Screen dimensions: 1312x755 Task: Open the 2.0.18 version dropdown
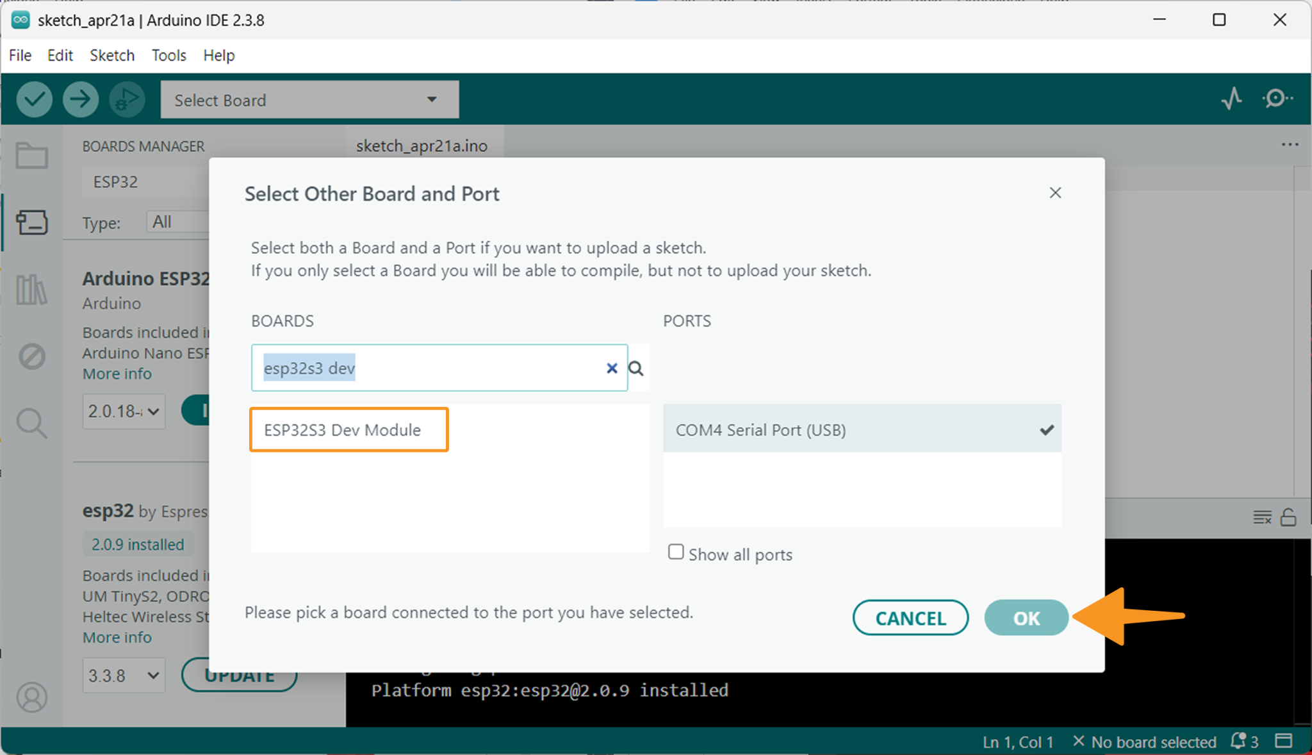(124, 411)
